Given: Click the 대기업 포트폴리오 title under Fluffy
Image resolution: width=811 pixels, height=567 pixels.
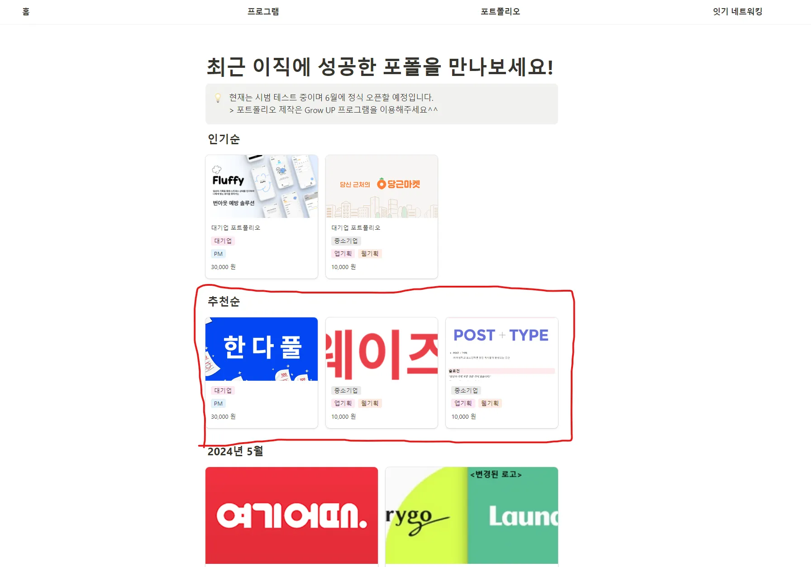Looking at the screenshot, I should [236, 228].
